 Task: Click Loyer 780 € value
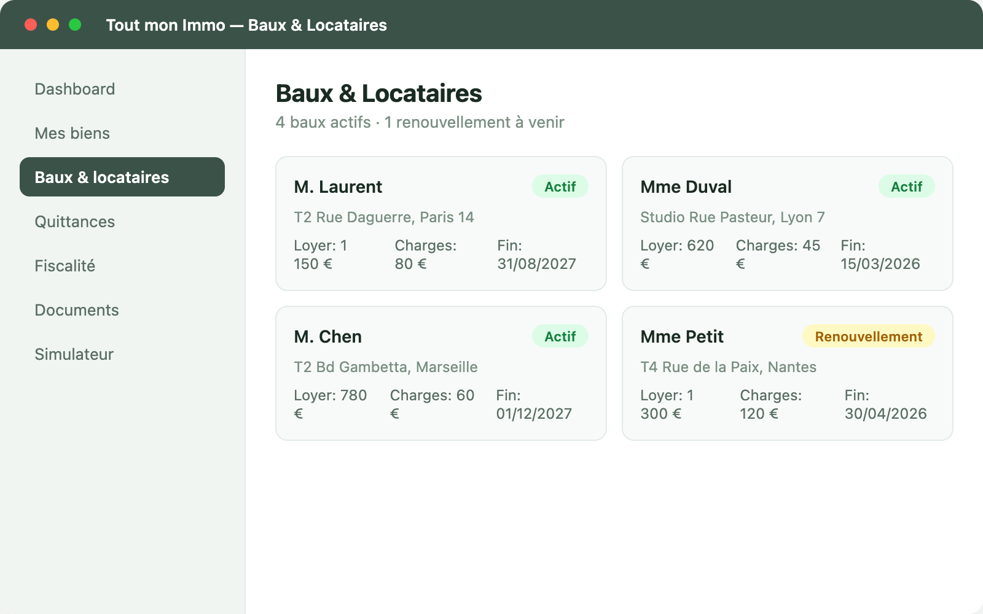point(331,405)
